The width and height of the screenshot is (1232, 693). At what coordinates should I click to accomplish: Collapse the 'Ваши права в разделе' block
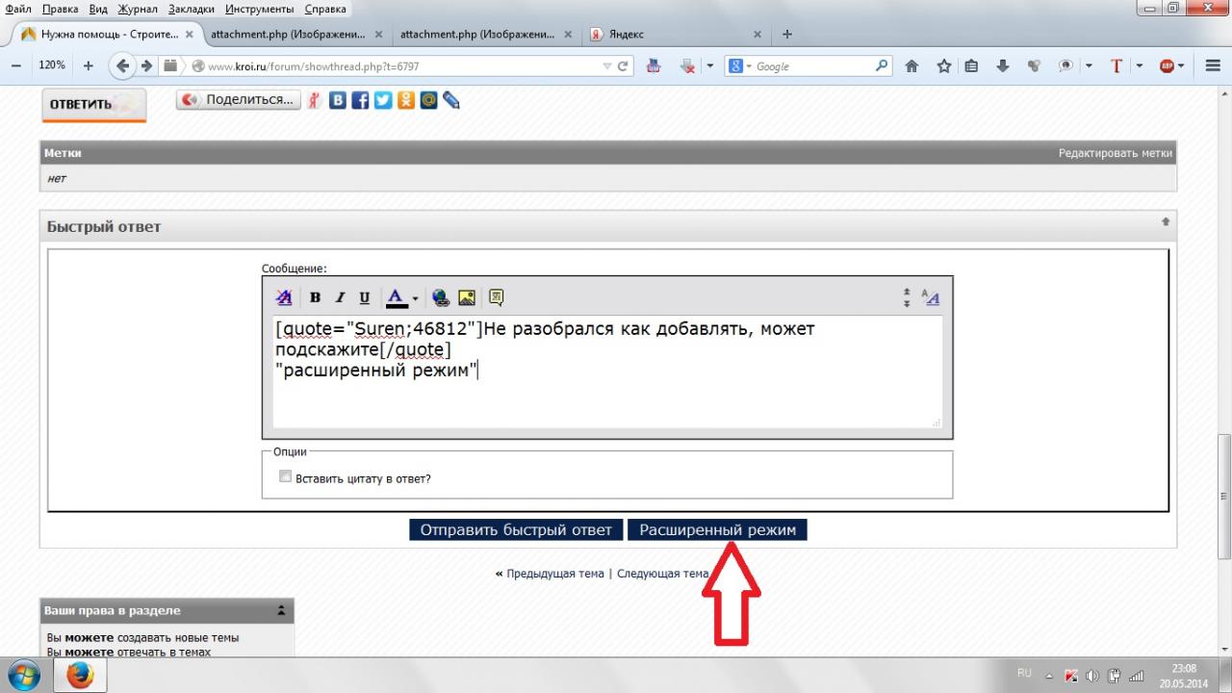281,611
